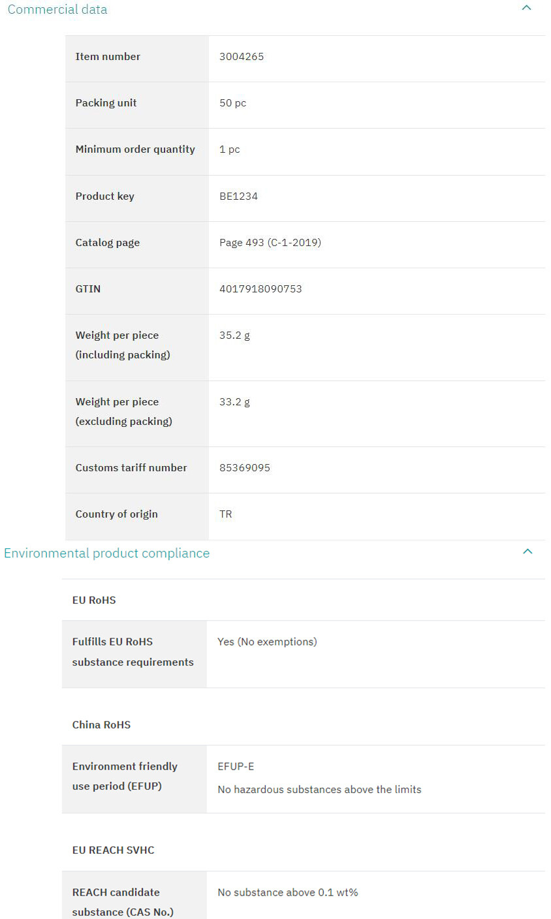
Task: Collapse Environmental product compliance chevron
Action: 528,552
